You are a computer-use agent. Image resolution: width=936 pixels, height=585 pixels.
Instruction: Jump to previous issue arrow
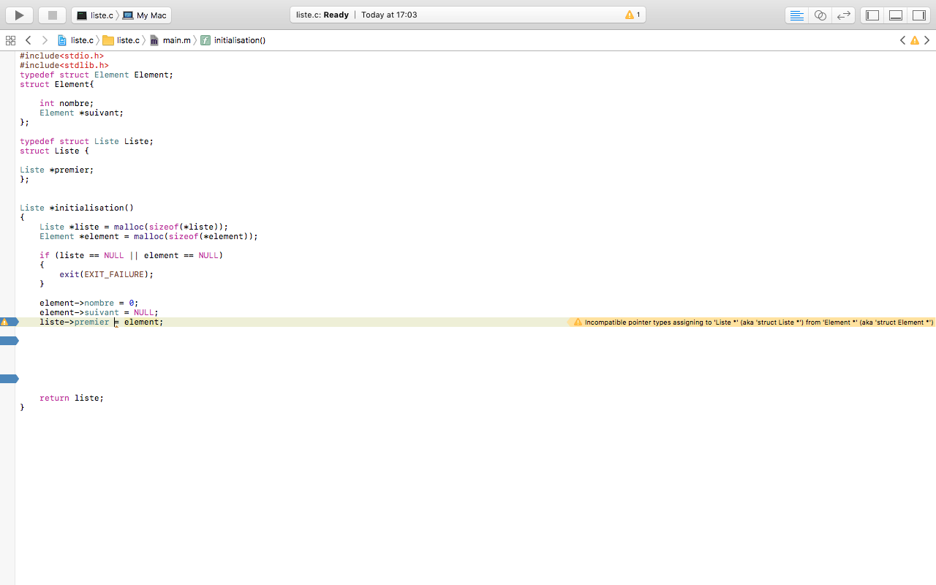coord(902,40)
